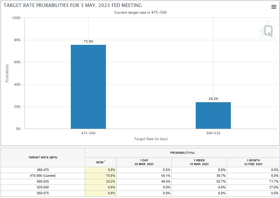The height and width of the screenshot is (198, 280).
Task: Select the 450-475 row label
Action: point(43,170)
